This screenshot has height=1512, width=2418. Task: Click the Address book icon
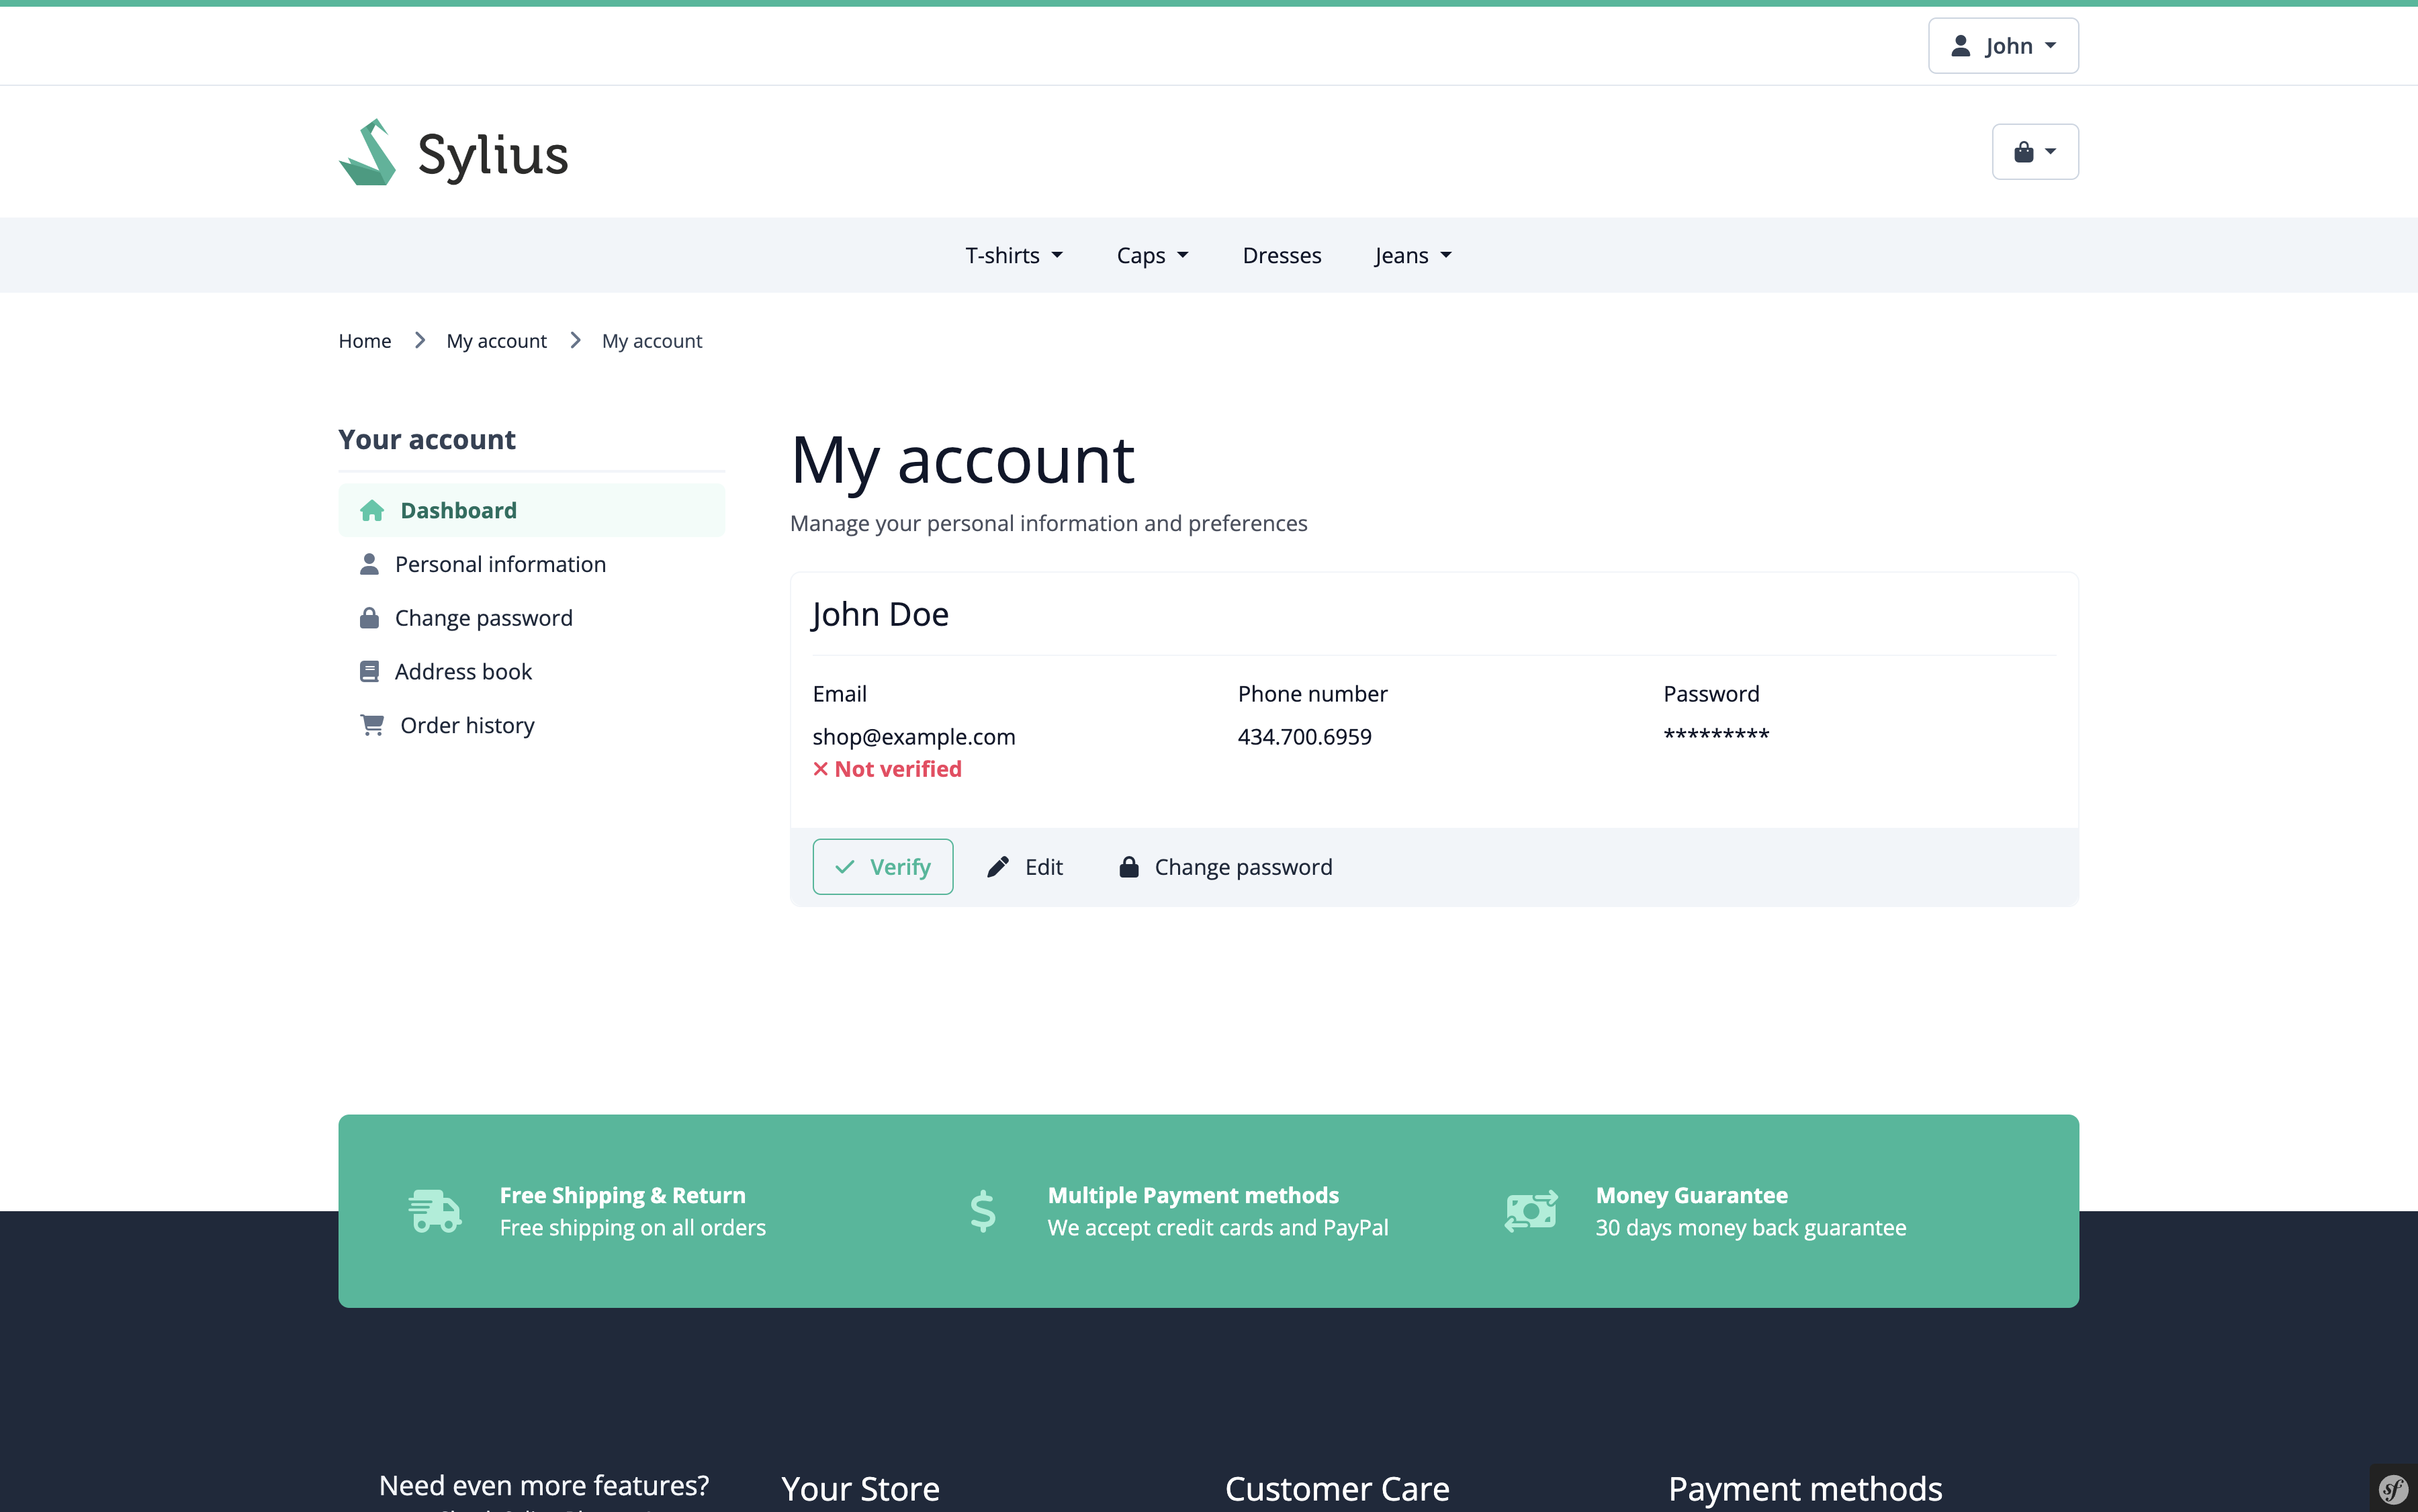tap(369, 672)
